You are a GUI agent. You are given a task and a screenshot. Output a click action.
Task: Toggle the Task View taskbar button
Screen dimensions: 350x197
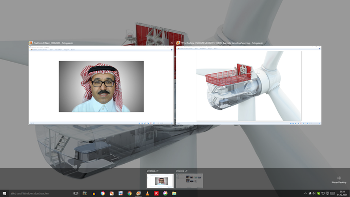tap(76, 193)
